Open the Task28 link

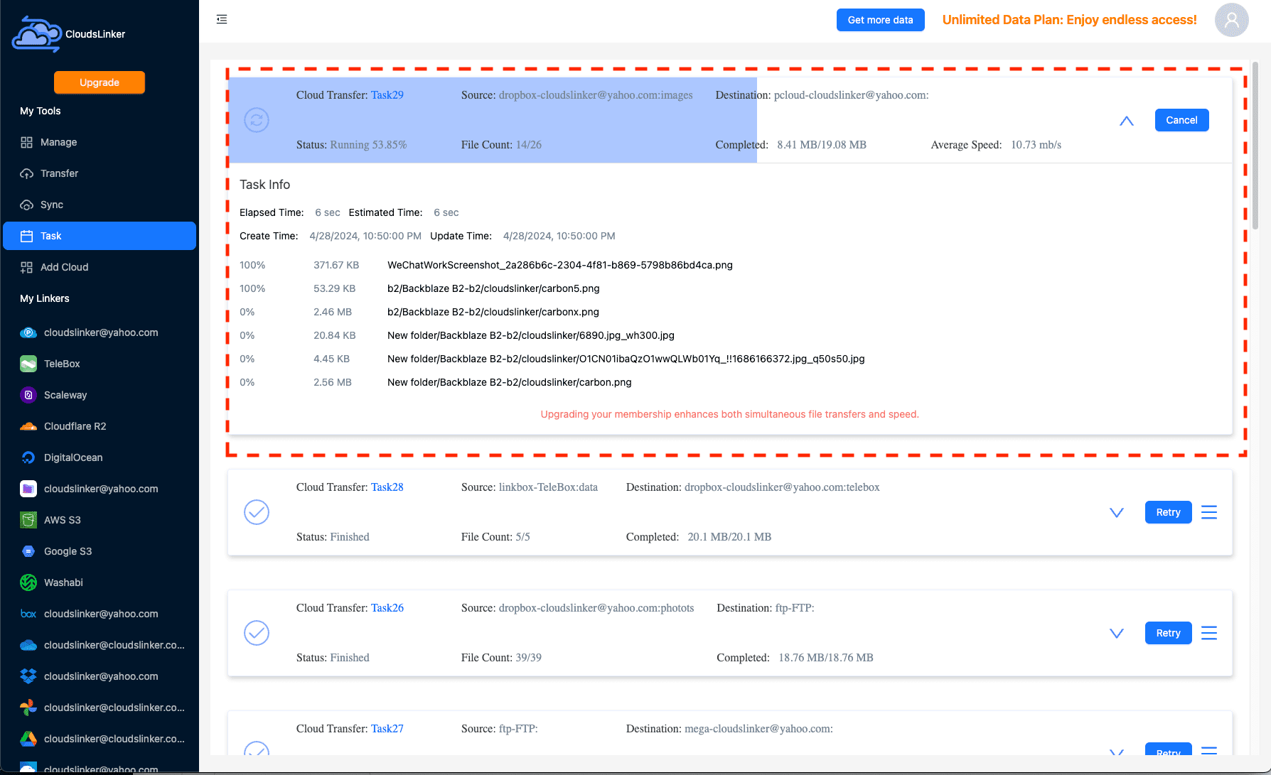tap(387, 487)
